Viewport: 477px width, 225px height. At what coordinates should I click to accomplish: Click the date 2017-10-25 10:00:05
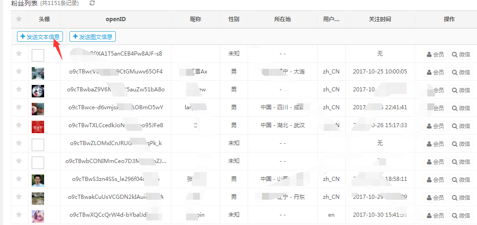pyautogui.click(x=380, y=72)
